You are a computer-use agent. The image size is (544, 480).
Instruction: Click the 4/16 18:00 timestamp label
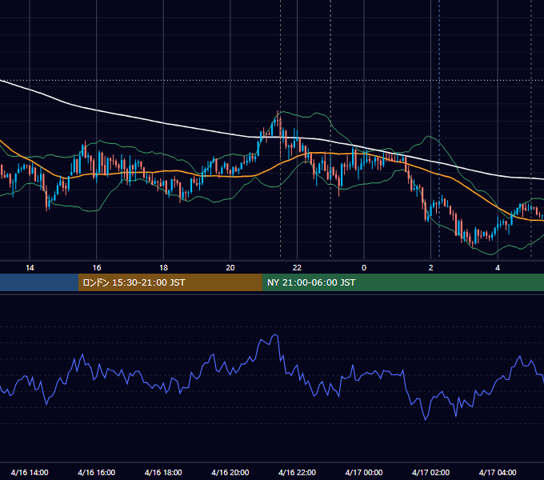[163, 472]
